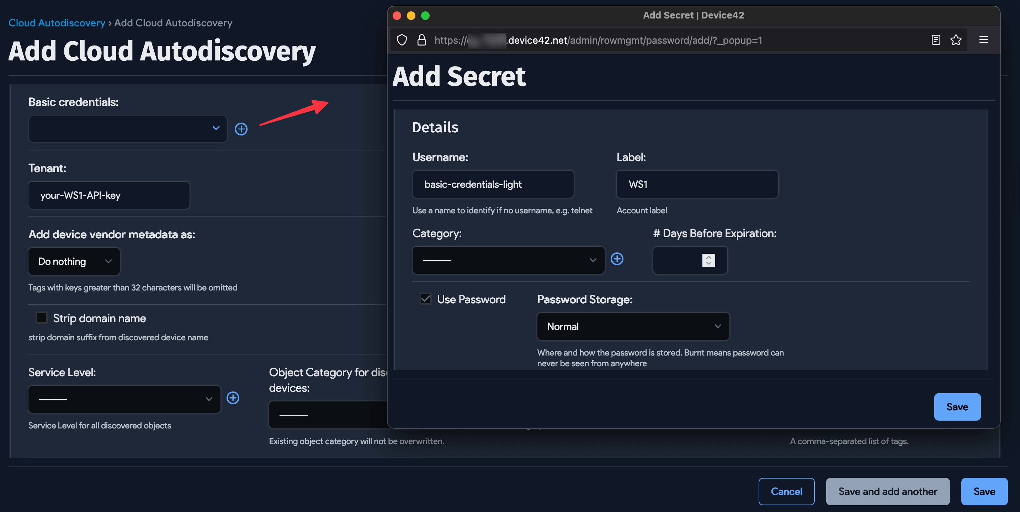Increment the Days Before Expiration stepper
Viewport: 1020px width, 512px height.
click(x=708, y=258)
